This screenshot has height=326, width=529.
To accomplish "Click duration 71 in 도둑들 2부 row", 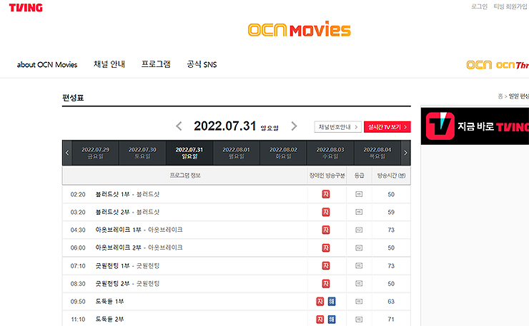I will click(x=391, y=320).
